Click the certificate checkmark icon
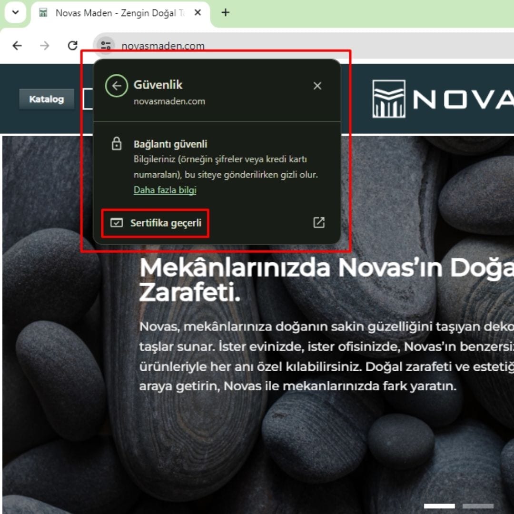Image resolution: width=514 pixels, height=514 pixels. click(117, 223)
